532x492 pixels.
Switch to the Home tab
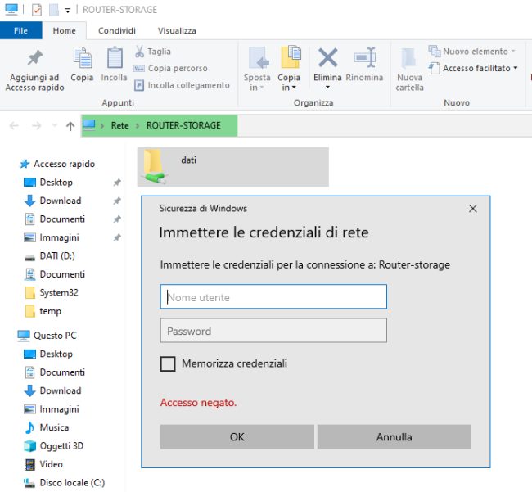coord(64,30)
